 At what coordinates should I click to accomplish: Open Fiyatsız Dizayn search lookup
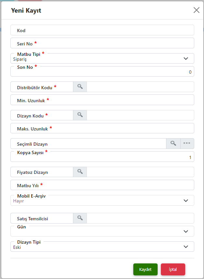80,172
